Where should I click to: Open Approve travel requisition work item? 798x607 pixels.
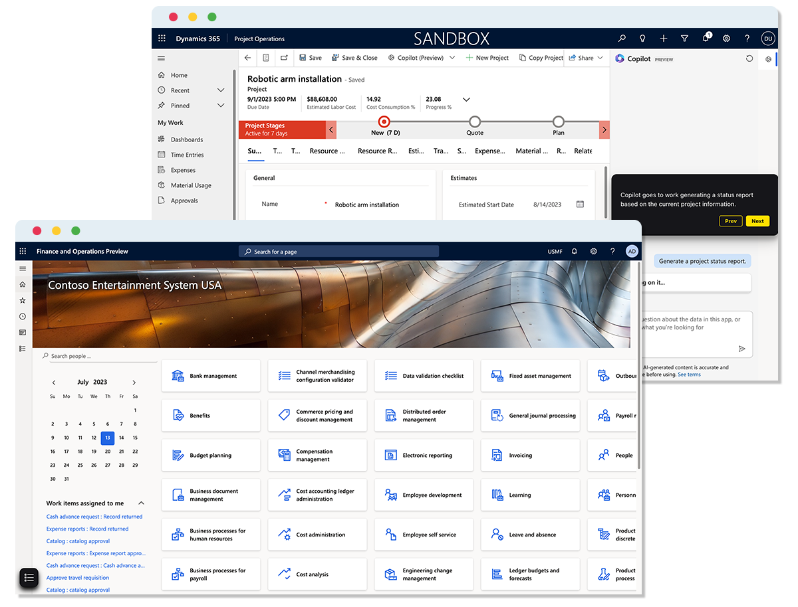[78, 578]
